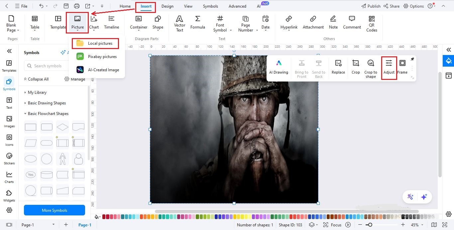Open AI Drawing in floating toolbar

click(279, 67)
